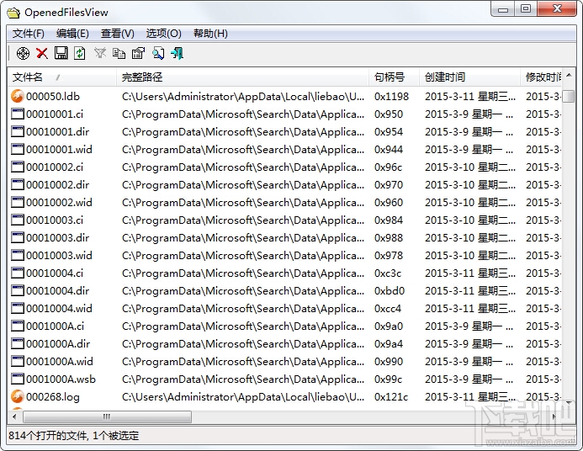Image resolution: width=583 pixels, height=451 pixels.
Task: Open the 选项(O) menu
Action: [x=163, y=34]
